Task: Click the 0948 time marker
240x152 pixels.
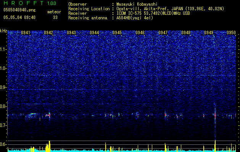Action: (x=186, y=33)
